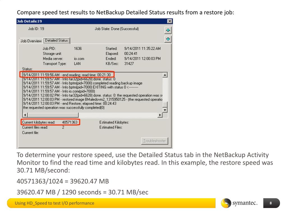Click the 'Estimated Files:' label
Image resolution: width=287 pixels, height=215 pixels.
click(111, 127)
